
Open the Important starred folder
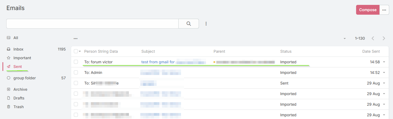(x=22, y=58)
